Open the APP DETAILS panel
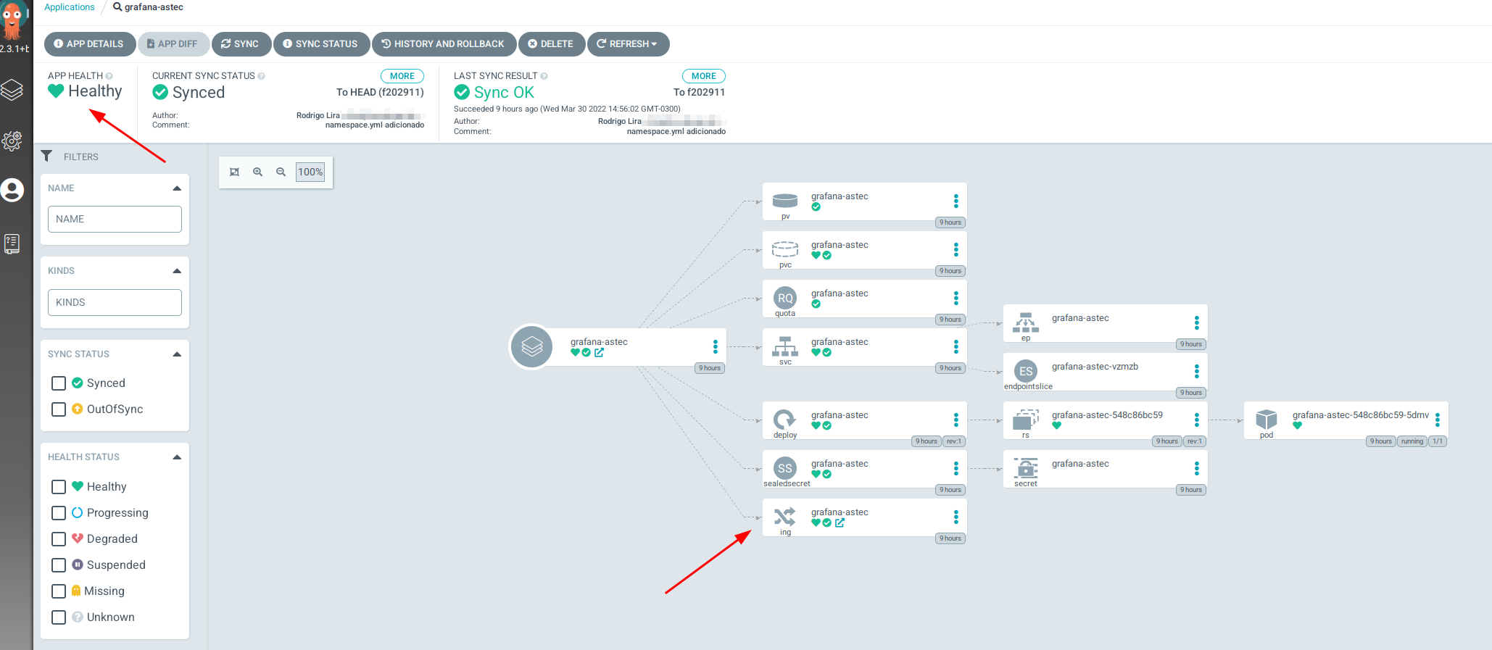 click(x=89, y=44)
